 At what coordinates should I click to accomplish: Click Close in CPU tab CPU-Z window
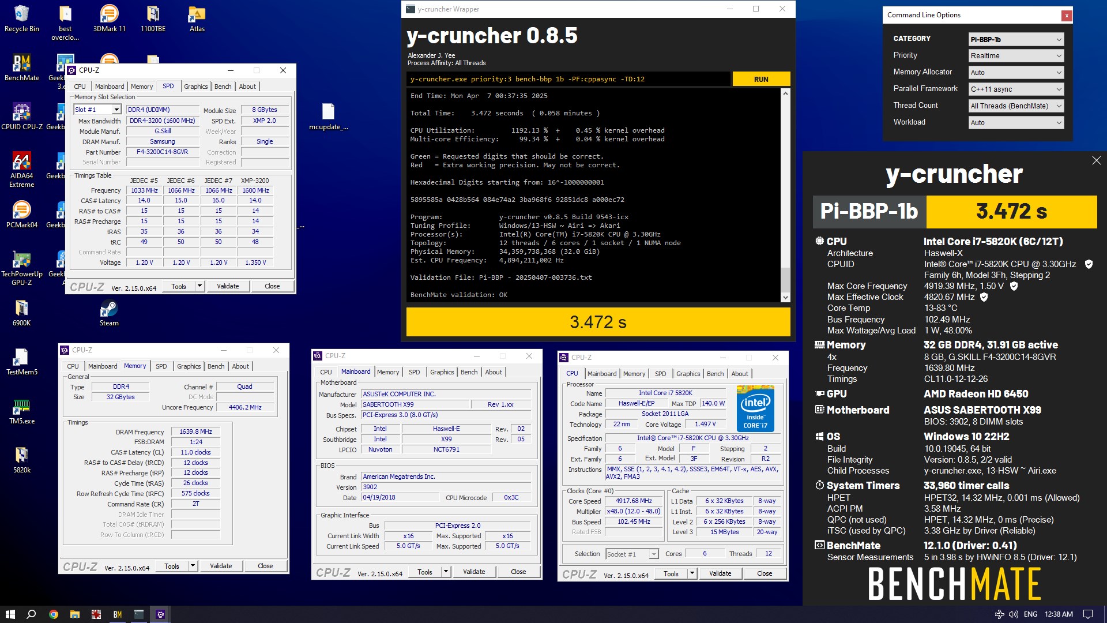pos(765,573)
